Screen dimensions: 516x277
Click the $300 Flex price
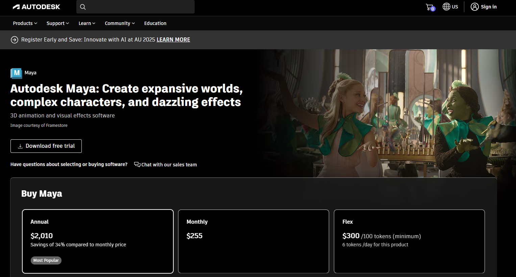[x=351, y=236]
